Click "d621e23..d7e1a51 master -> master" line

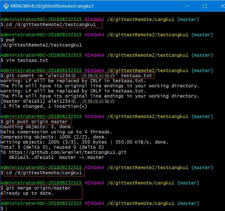coord(56,157)
